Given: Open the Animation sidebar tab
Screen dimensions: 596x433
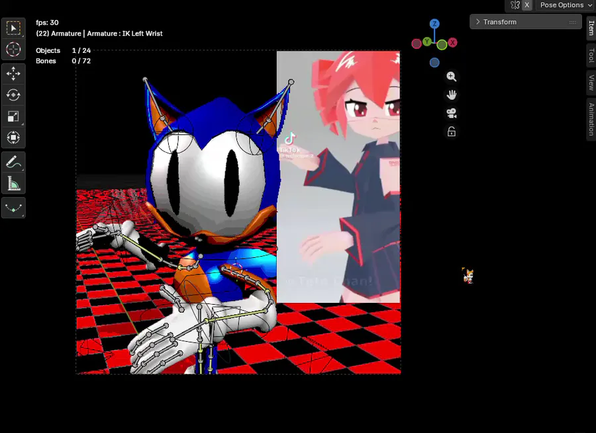Looking at the screenshot, I should pos(591,119).
